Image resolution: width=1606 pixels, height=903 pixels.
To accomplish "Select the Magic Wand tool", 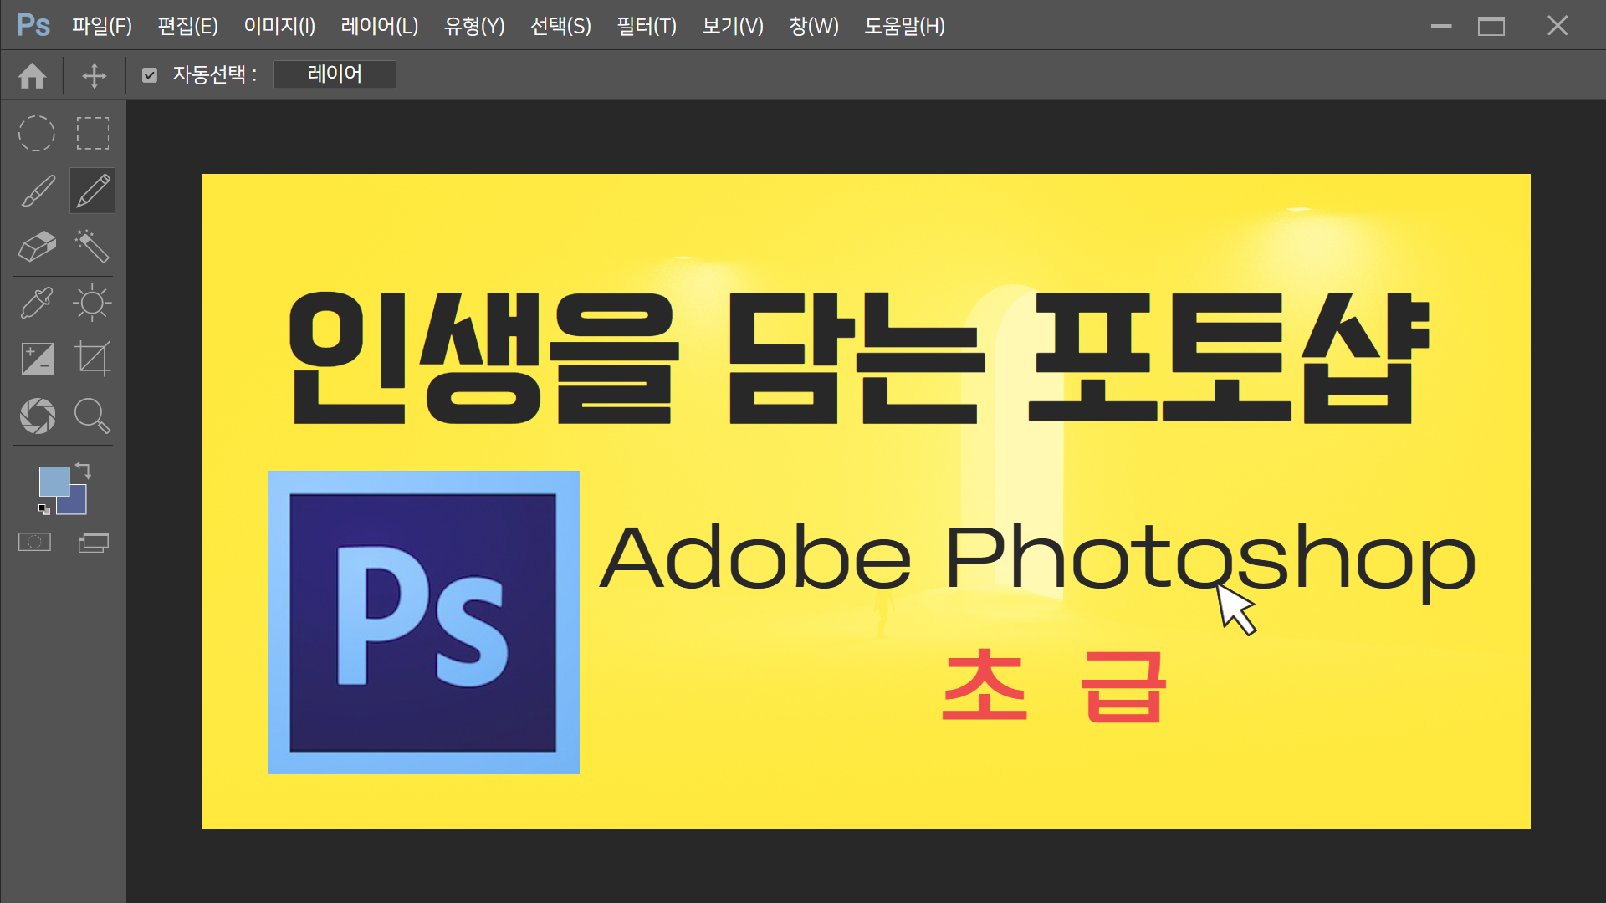I will point(92,247).
